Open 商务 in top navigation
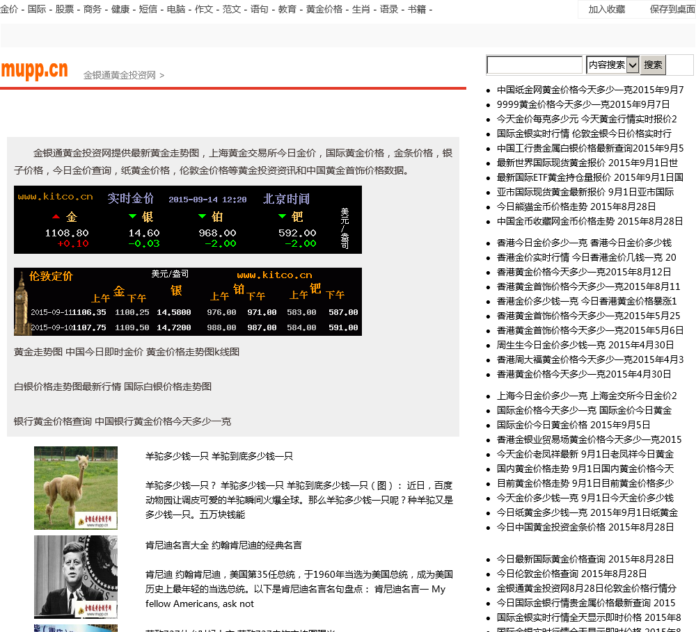The width and height of the screenshot is (696, 632). click(x=93, y=9)
